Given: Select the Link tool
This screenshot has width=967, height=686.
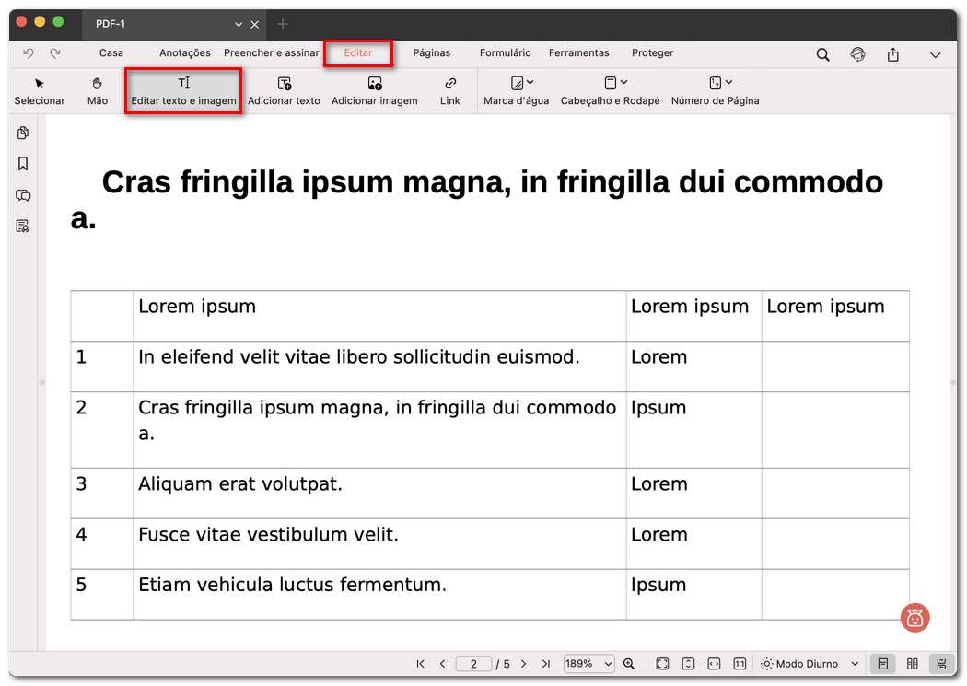Looking at the screenshot, I should pos(449,89).
